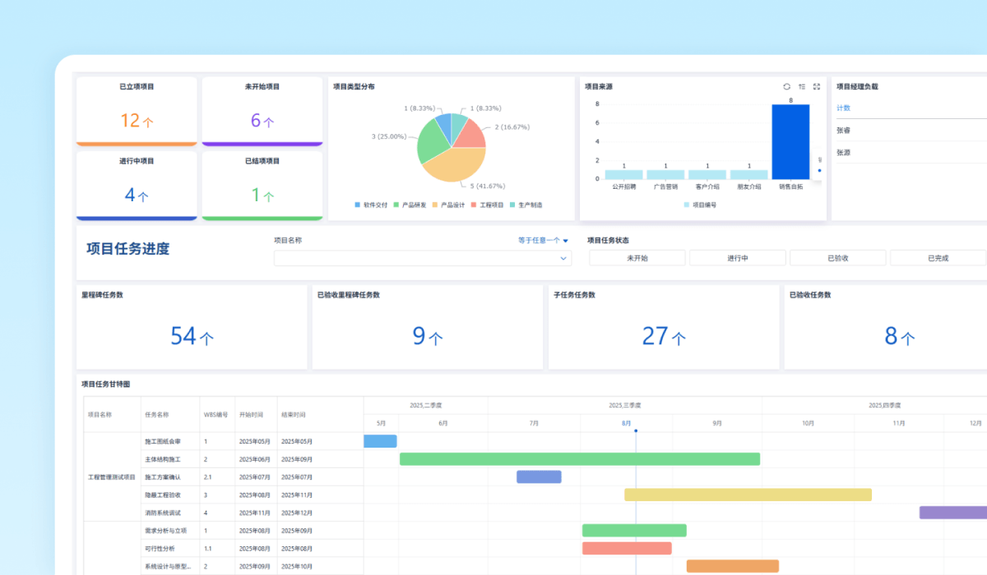
Task: Select the 朋友介绍 bar in 项目来源
Action: 748,174
